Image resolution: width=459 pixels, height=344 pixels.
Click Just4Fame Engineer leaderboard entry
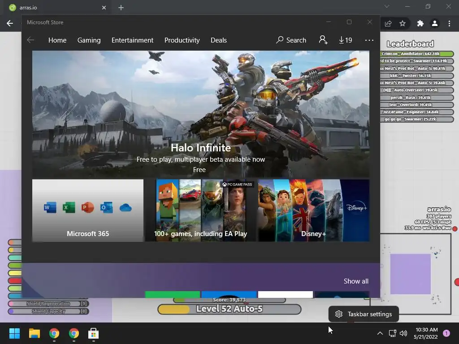(417, 112)
